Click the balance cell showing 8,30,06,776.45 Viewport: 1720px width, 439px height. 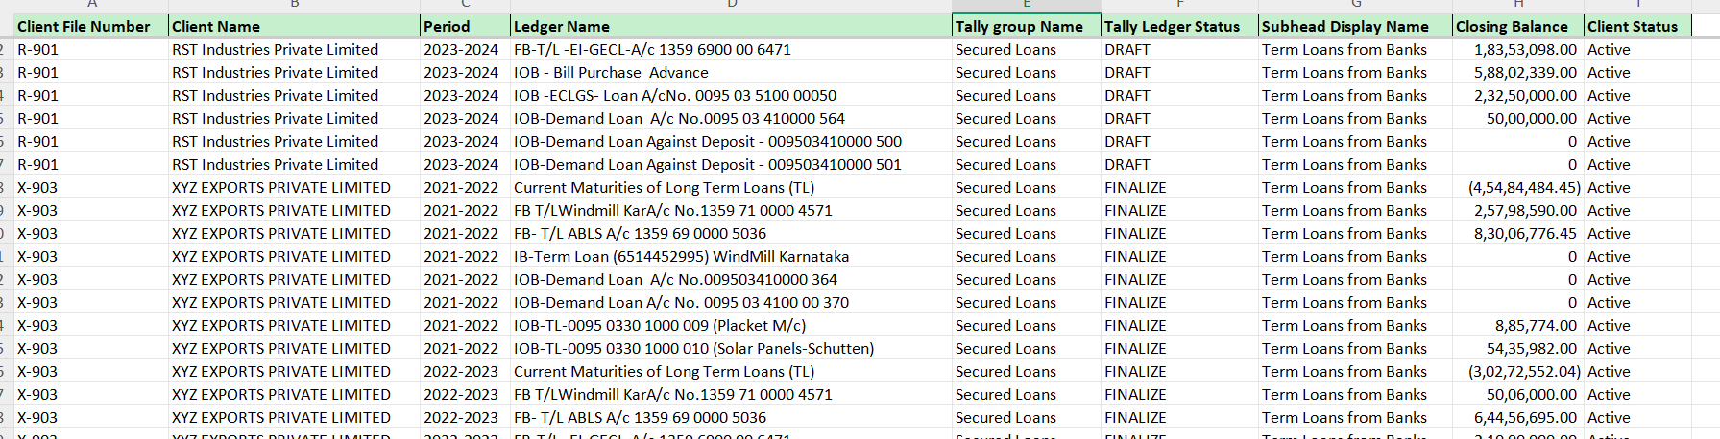point(1525,234)
